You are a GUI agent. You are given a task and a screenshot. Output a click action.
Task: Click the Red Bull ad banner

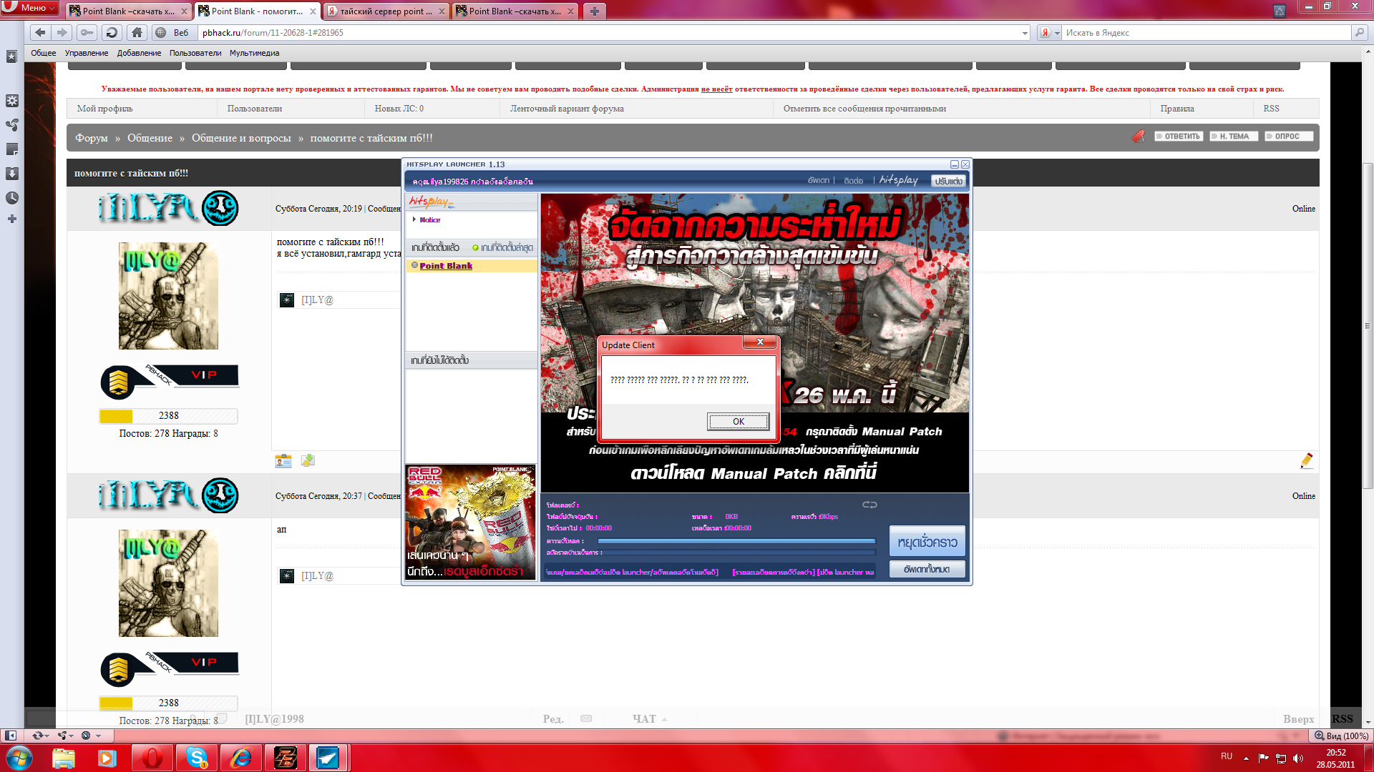[470, 522]
